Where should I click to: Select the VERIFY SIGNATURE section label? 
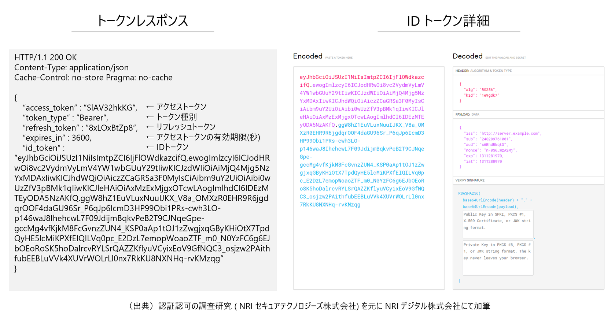pos(470,181)
